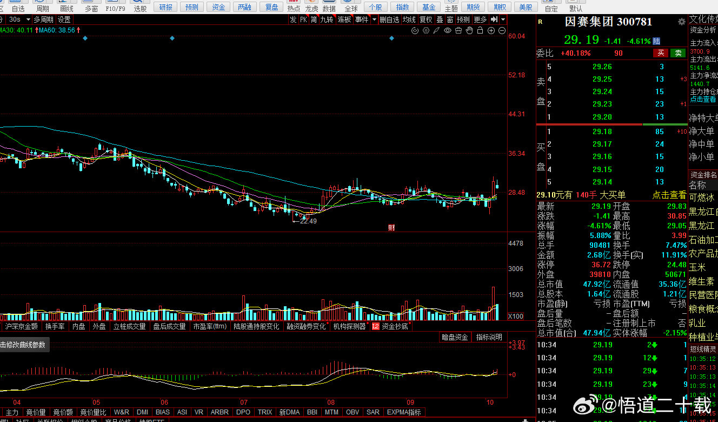Toggle 窗 window option
Screen dimensions: 718x422
(x=450, y=19)
